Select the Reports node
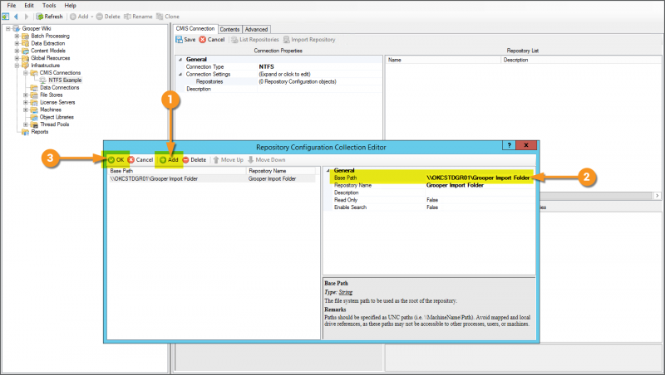This screenshot has height=375, width=665. (x=39, y=132)
